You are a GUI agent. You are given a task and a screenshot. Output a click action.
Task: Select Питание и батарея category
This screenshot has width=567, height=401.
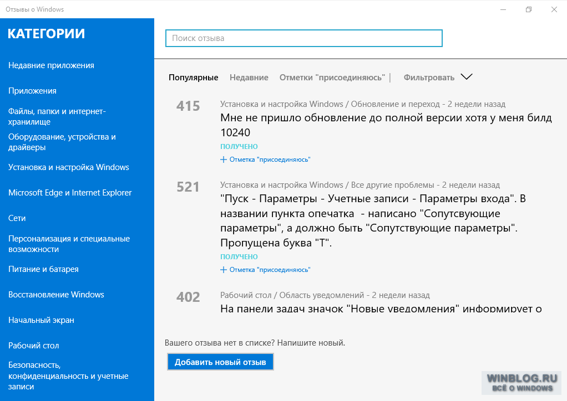tap(43, 269)
